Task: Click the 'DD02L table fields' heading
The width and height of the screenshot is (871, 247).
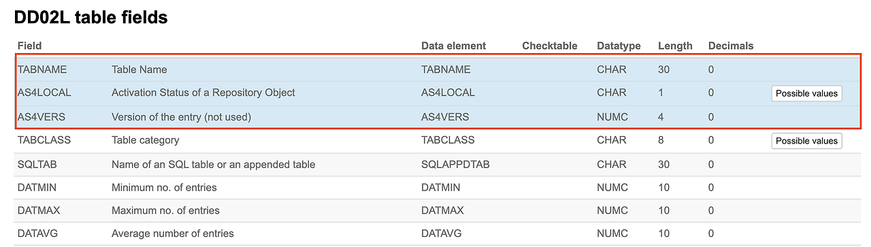Action: point(91,18)
